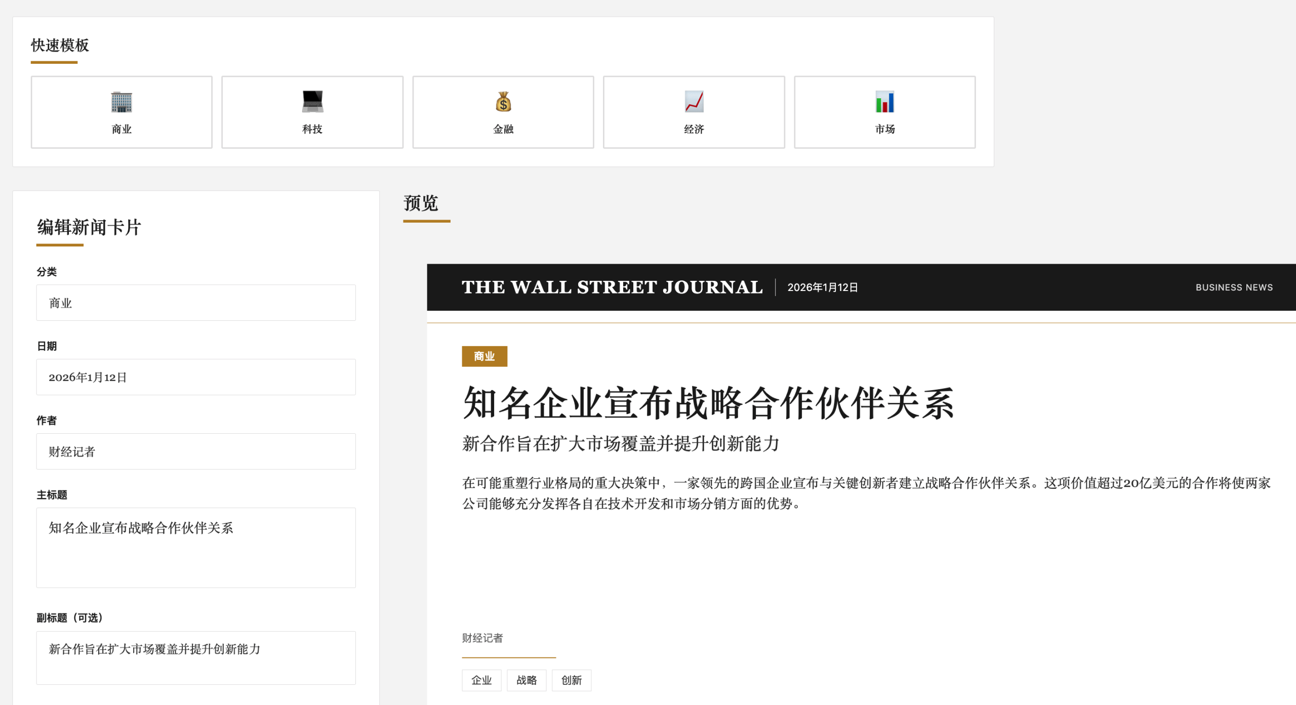This screenshot has width=1296, height=705.
Task: Click the 创新 tag in preview card
Action: pos(571,680)
